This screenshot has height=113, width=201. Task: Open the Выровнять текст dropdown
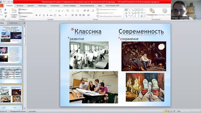106,13
